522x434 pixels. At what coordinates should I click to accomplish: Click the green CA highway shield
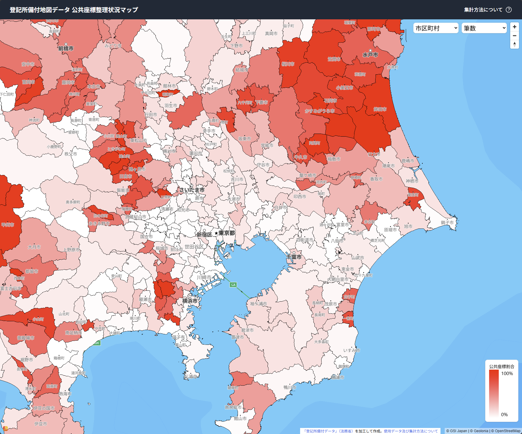tap(233, 285)
